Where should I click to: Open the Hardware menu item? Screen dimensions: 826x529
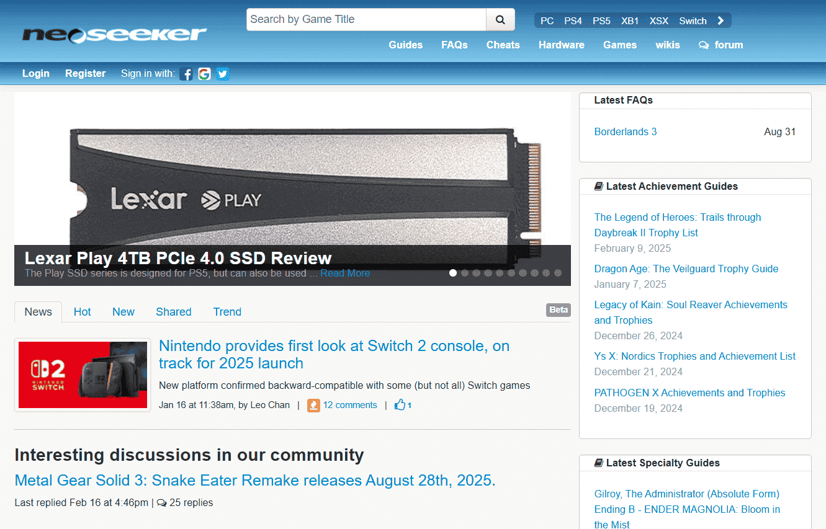point(561,45)
